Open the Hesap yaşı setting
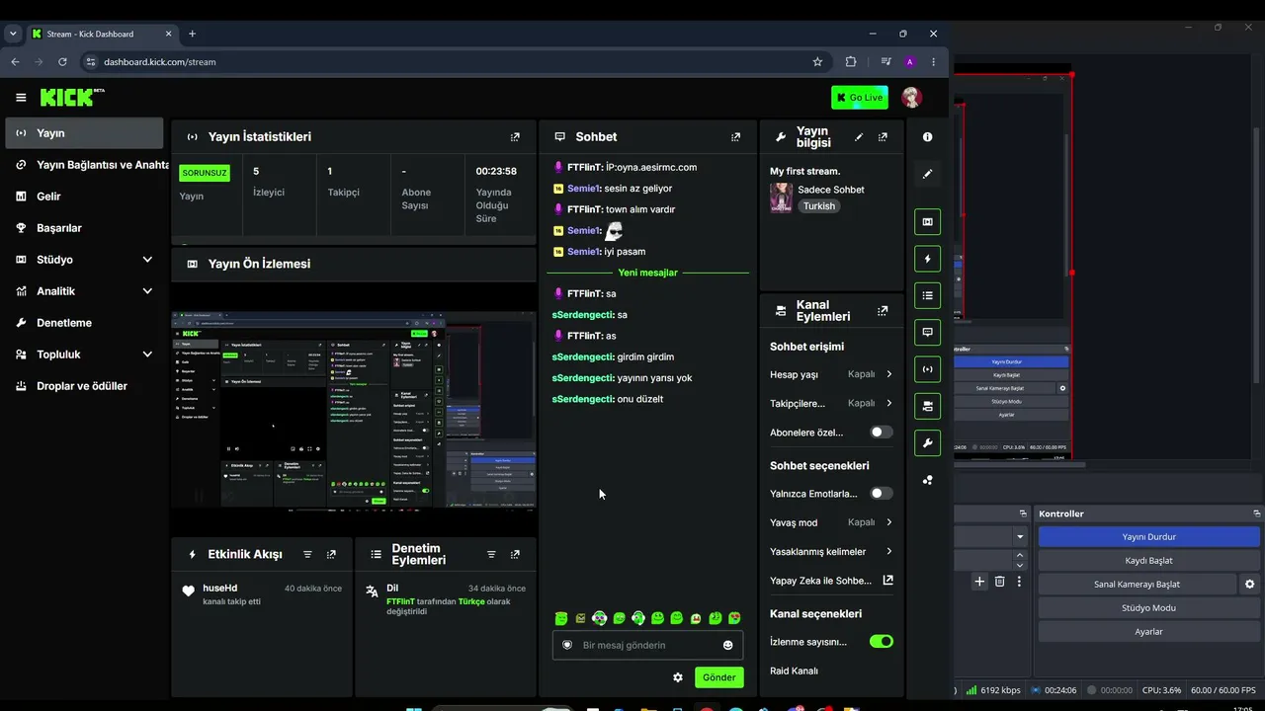Screen dimensions: 1265x711 coord(831,374)
